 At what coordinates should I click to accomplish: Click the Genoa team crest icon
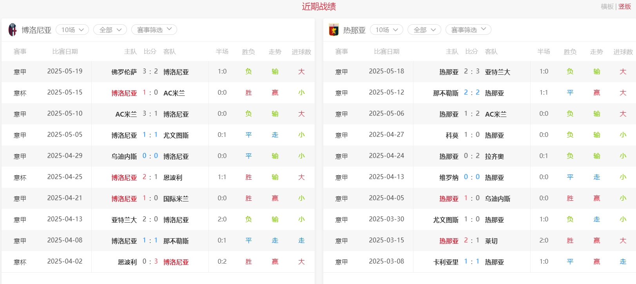click(333, 30)
